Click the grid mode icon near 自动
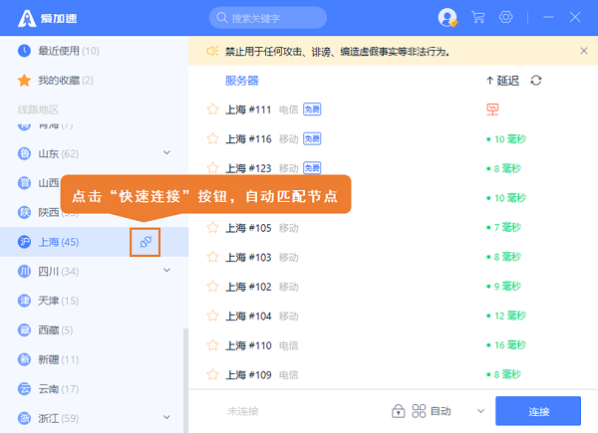 pos(419,411)
